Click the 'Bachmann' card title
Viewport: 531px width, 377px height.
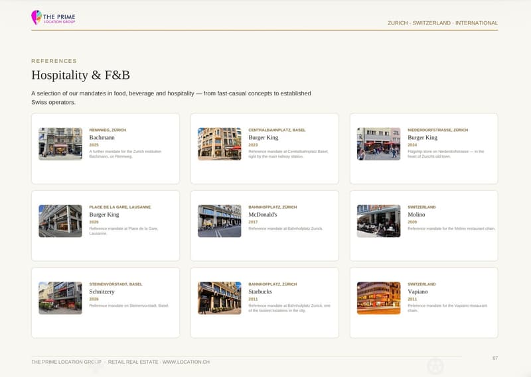(x=102, y=137)
